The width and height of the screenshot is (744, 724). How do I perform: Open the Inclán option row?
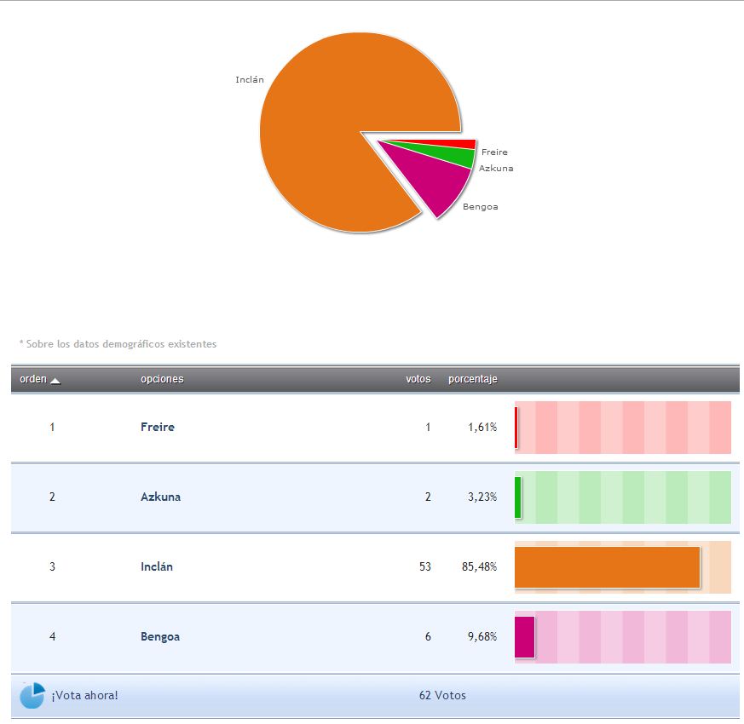coord(156,566)
